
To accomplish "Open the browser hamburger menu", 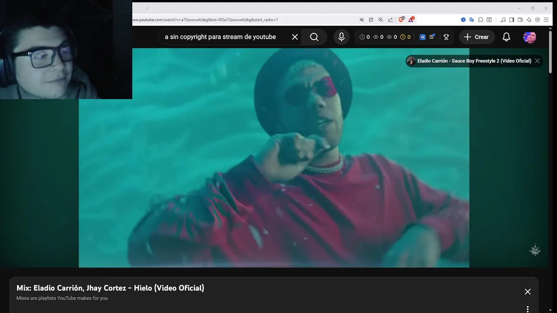I will tap(546, 20).
